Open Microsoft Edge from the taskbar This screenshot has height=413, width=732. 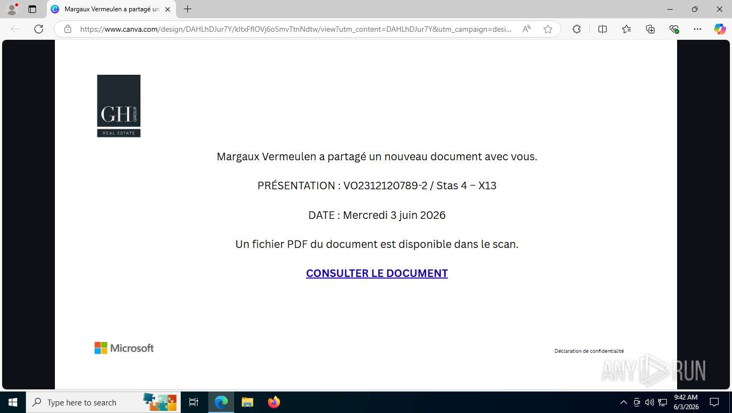pyautogui.click(x=221, y=402)
